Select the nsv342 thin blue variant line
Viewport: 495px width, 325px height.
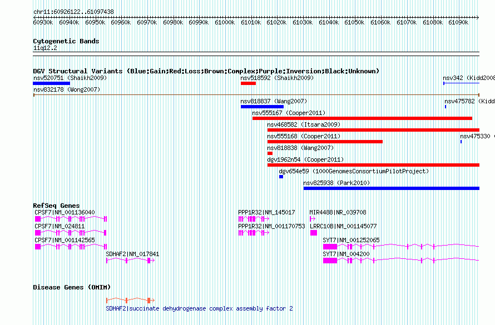pyautogui.click(x=461, y=83)
